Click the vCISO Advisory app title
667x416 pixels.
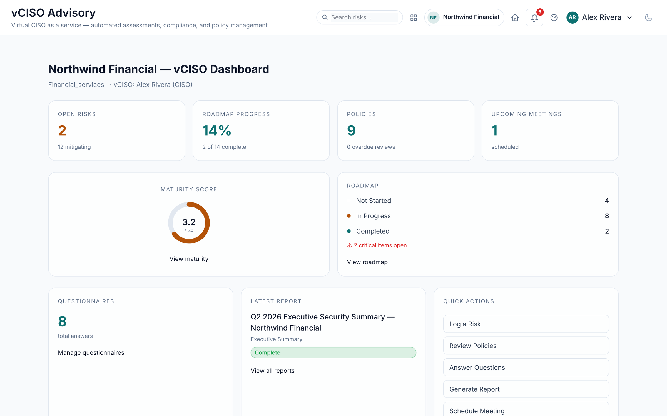pyautogui.click(x=53, y=13)
